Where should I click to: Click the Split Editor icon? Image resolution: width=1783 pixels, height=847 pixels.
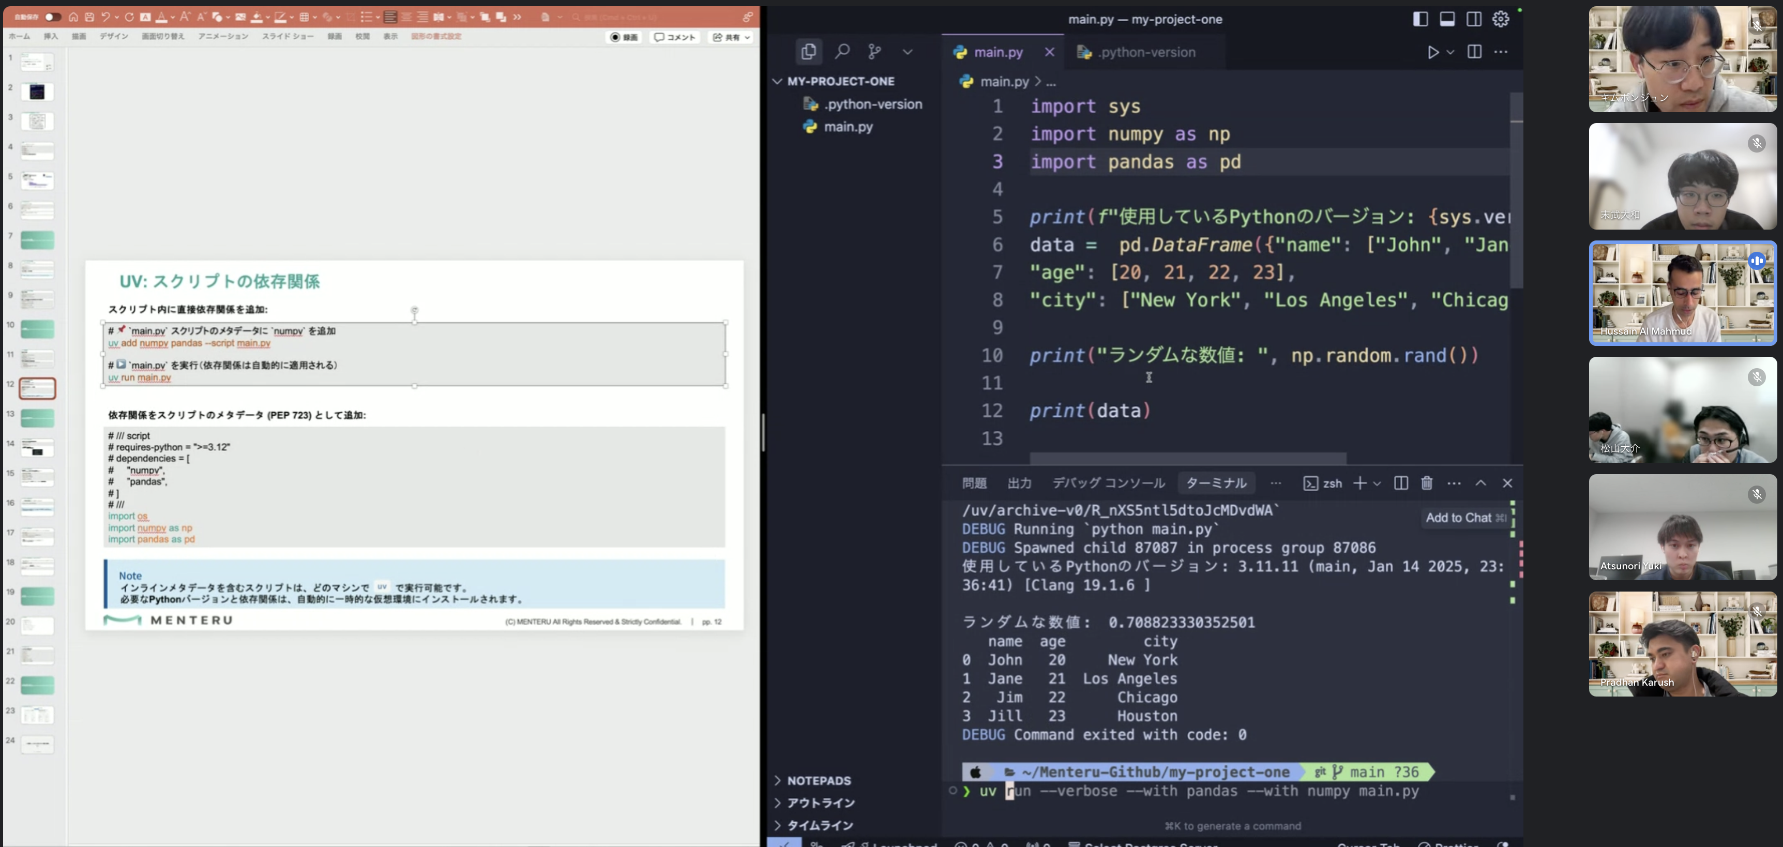tap(1474, 52)
